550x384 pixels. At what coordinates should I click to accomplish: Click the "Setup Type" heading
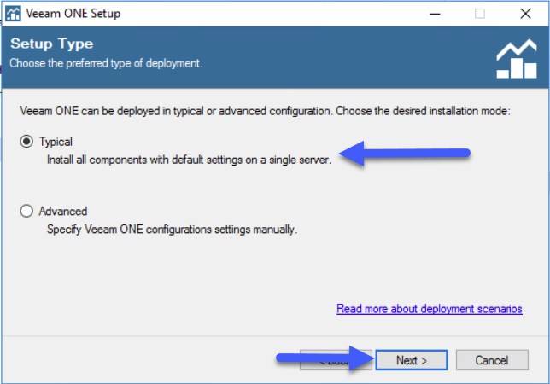(x=52, y=44)
